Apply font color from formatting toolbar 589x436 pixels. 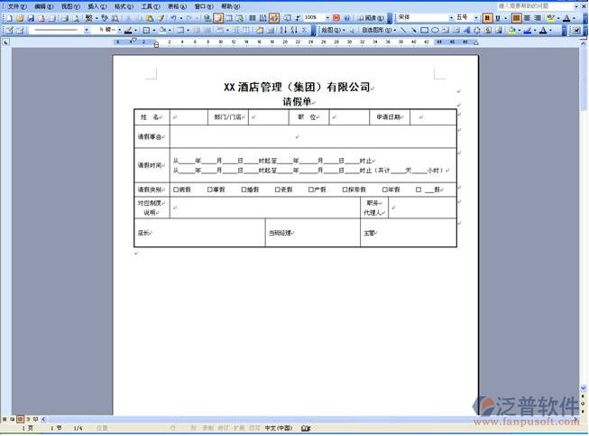[566, 18]
